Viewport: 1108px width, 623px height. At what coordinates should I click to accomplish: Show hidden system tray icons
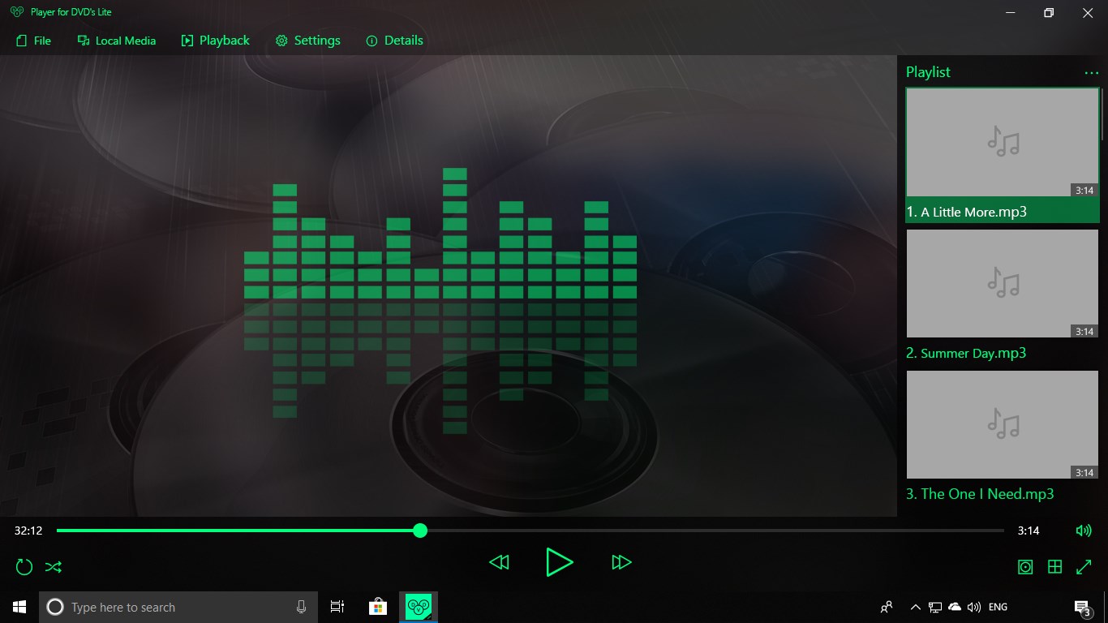915,606
